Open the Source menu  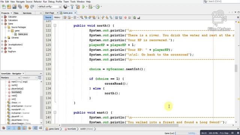[29, 1]
